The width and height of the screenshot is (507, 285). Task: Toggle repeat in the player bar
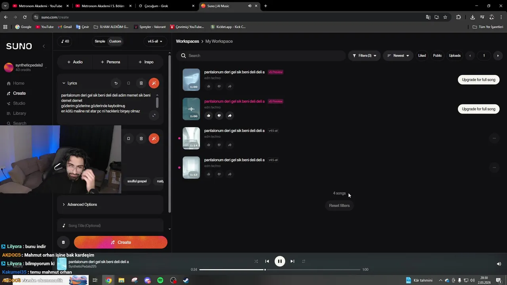coord(303,261)
